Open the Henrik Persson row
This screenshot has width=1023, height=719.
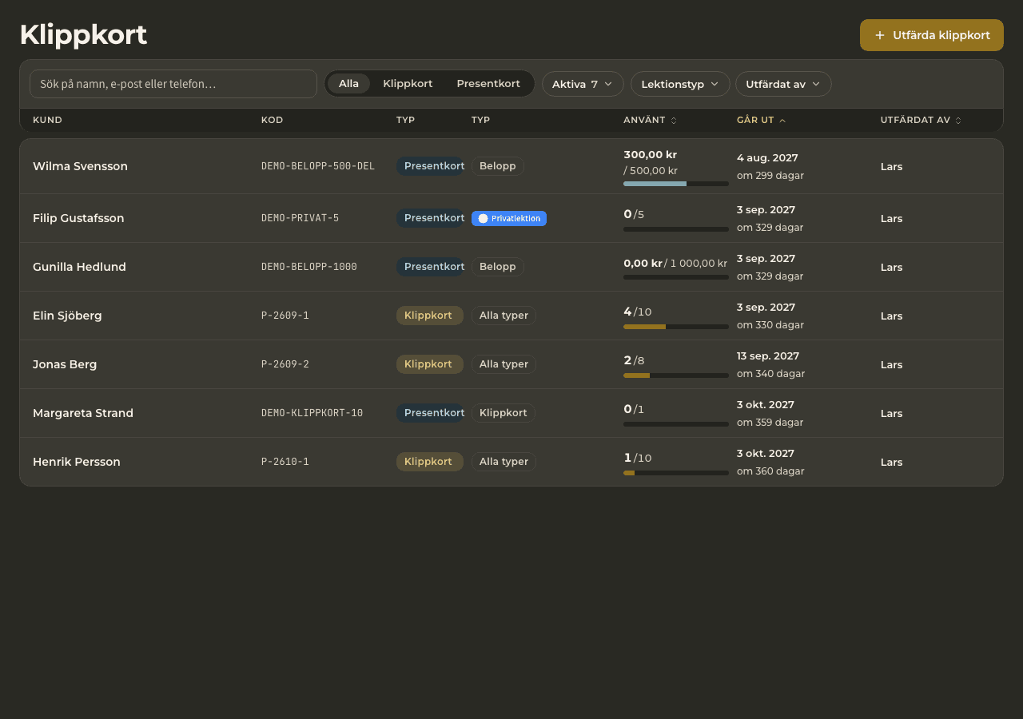pos(511,462)
